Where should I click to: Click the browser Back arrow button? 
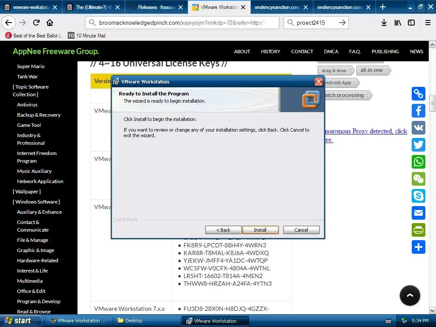coord(9,23)
